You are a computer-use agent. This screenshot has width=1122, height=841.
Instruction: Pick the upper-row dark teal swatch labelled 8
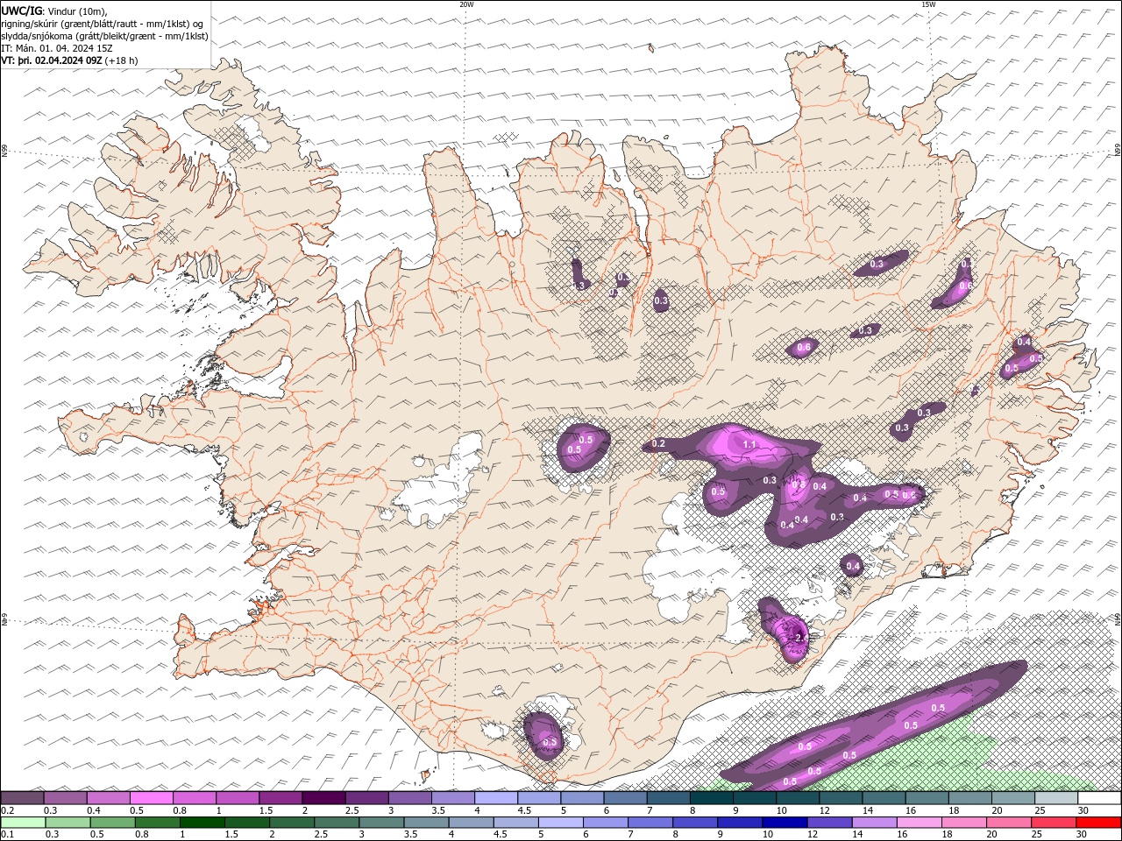712,798
